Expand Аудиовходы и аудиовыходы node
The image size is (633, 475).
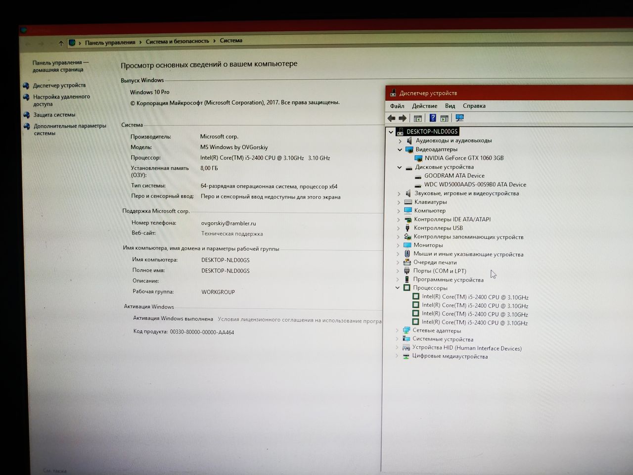400,141
